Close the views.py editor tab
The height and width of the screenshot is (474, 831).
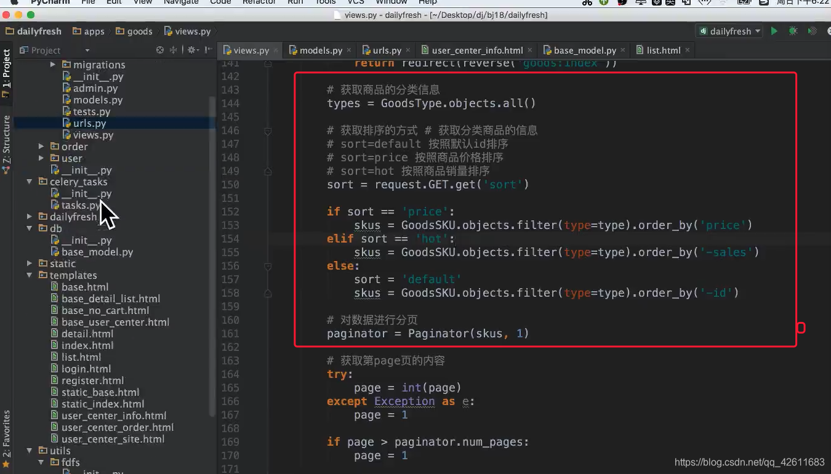pyautogui.click(x=276, y=50)
